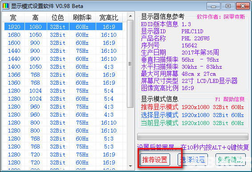Click the 推荐设置 button
This screenshot has width=252, height=172.
click(x=155, y=160)
